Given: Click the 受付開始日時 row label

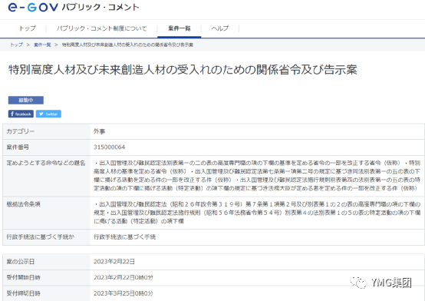Looking at the screenshot, I should 23,277.
